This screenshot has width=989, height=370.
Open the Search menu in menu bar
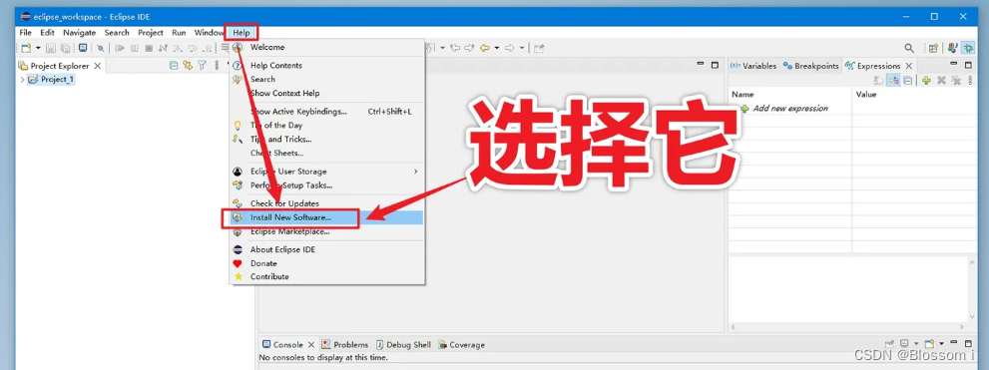pyautogui.click(x=117, y=33)
